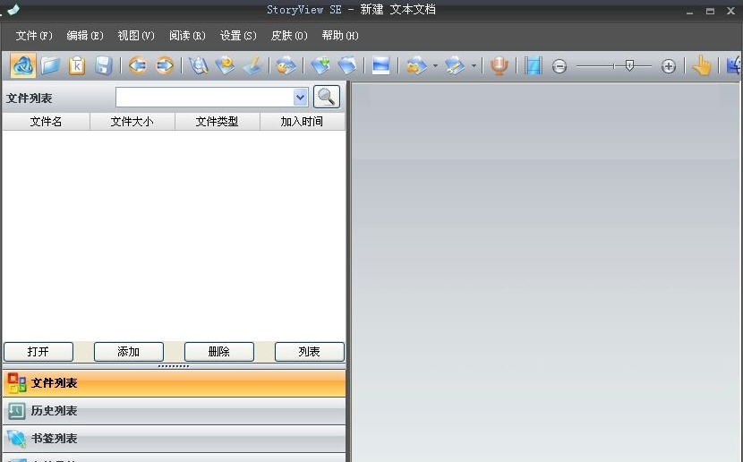Screen dimensions: 743x462
Task: Select the 文件列表 sidebar panel tab
Action: point(174,383)
